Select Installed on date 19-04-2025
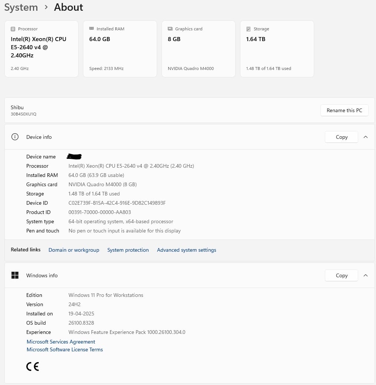Viewport: 376px width, 385px height. (x=81, y=314)
